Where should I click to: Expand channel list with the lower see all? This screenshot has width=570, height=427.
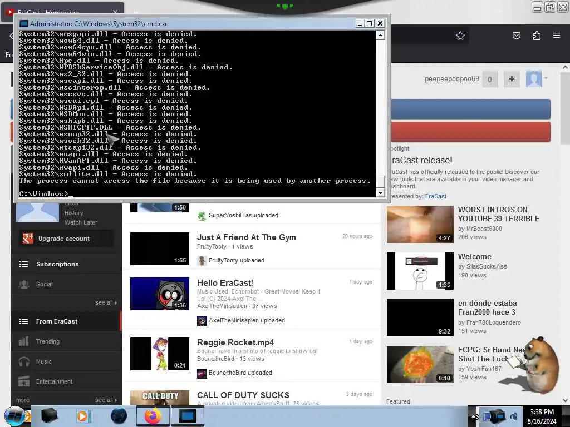pos(106,400)
